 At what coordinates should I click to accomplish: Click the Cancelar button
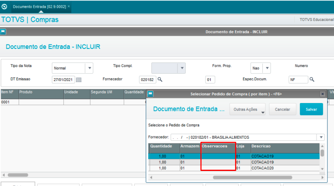pyautogui.click(x=283, y=109)
